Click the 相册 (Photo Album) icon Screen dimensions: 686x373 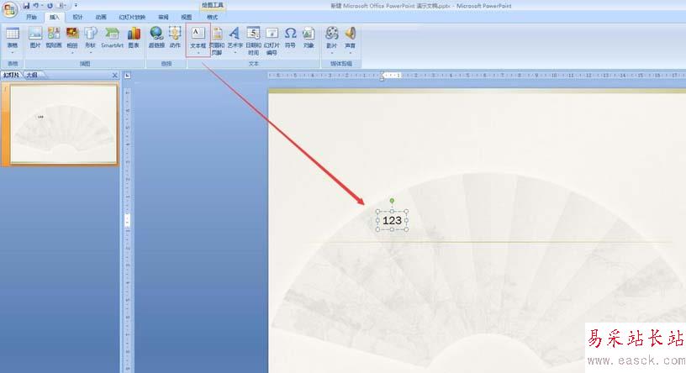(x=72, y=34)
